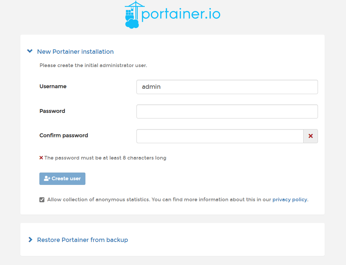
Task: Click the Username field containing admin
Action: pos(227,87)
